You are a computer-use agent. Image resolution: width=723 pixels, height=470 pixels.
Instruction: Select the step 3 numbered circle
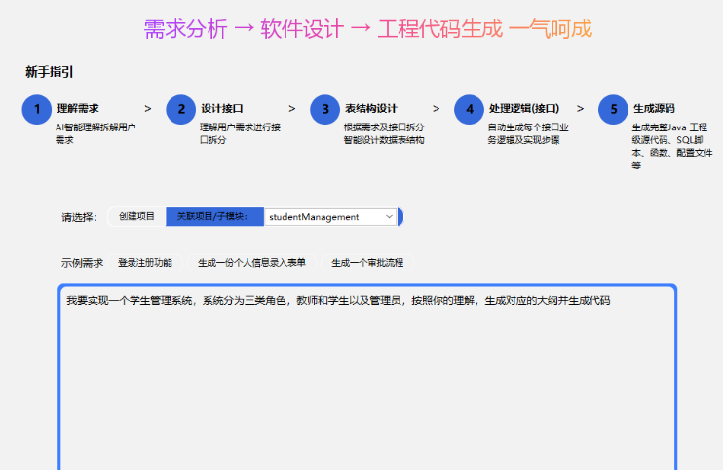pyautogui.click(x=325, y=110)
